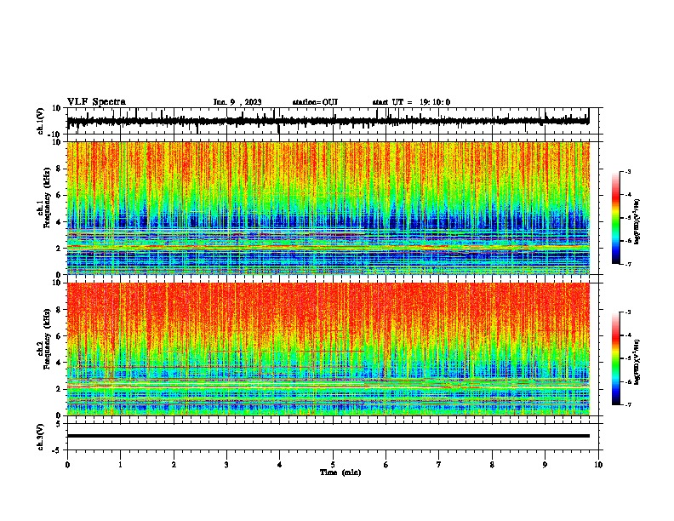
Task: Click time axis tick label '7'
Action: (439, 465)
